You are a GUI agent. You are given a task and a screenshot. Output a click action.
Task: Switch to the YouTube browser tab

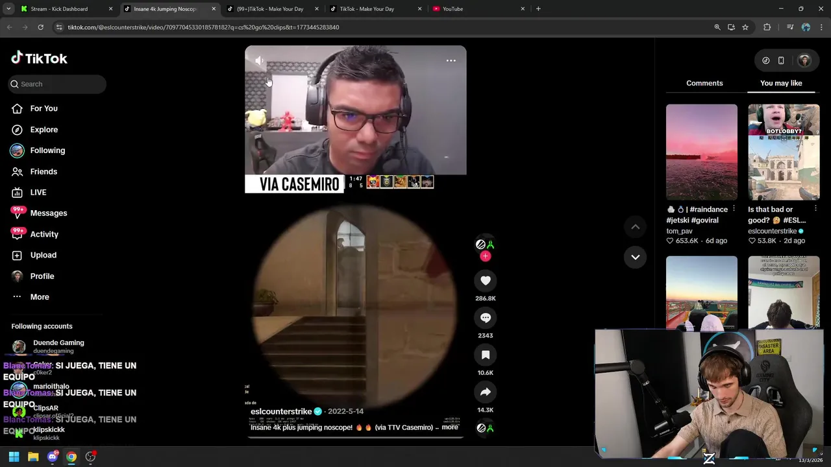[x=479, y=9]
